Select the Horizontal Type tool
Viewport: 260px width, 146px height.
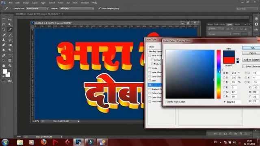pos(10,55)
